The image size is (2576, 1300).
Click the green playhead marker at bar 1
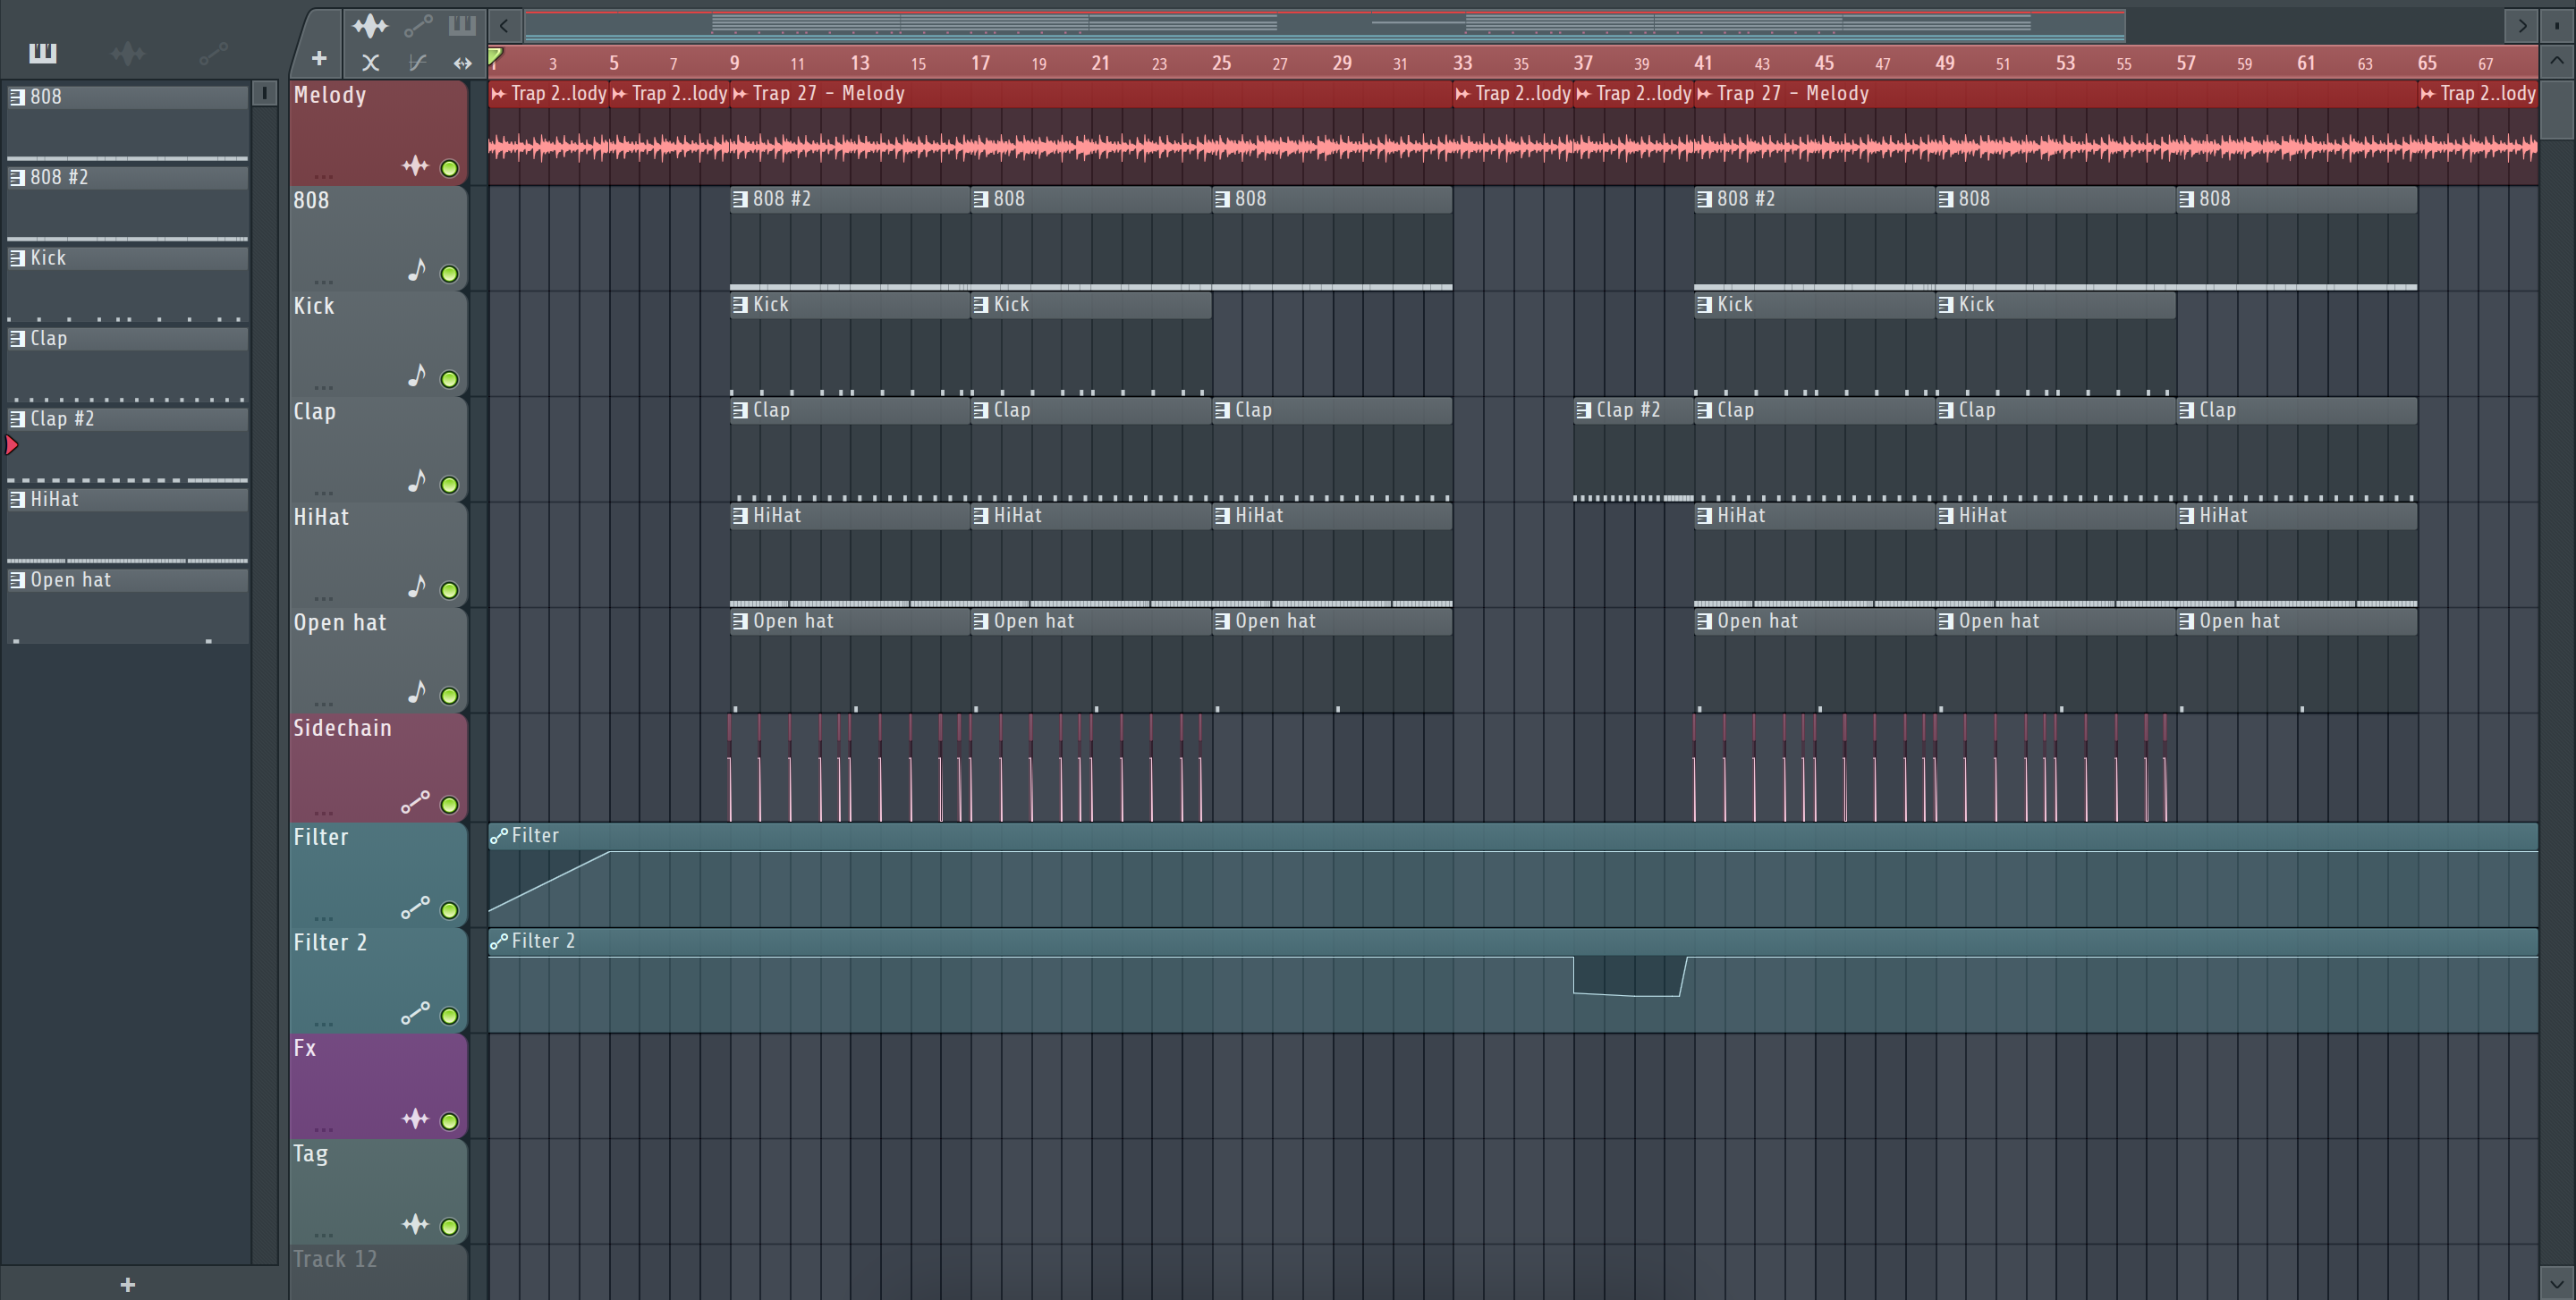[496, 58]
